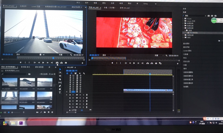Switch to 效果 workspace tab
The height and width of the screenshot is (133, 223).
112,3
